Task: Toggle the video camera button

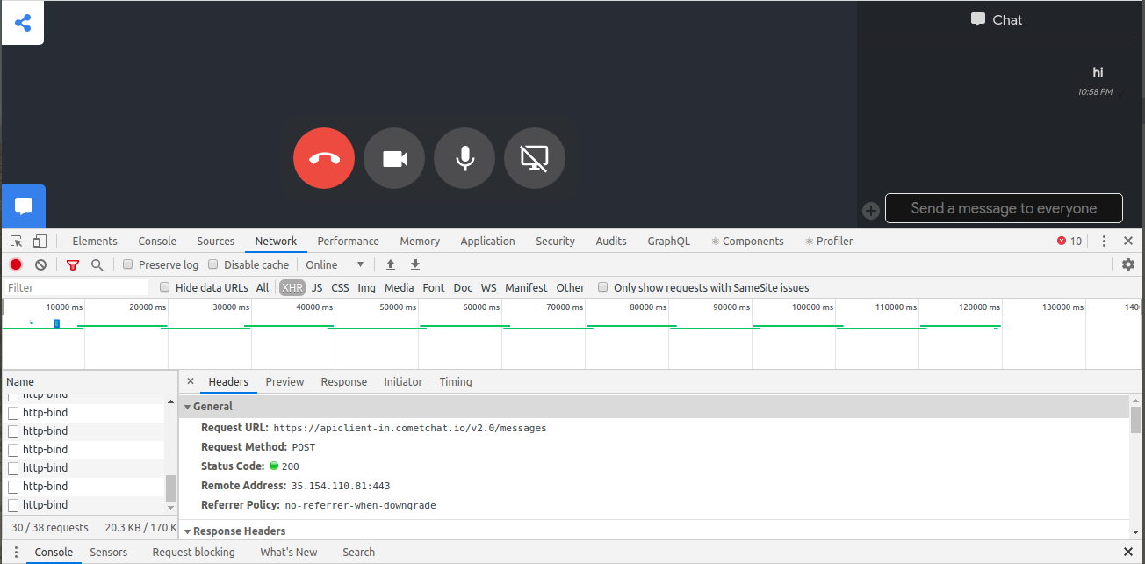Action: click(x=394, y=158)
